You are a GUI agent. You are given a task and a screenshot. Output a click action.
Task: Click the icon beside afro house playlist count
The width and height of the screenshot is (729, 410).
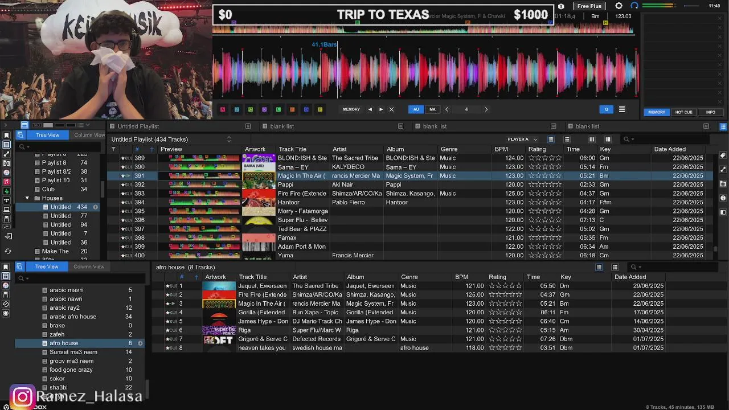click(140, 343)
